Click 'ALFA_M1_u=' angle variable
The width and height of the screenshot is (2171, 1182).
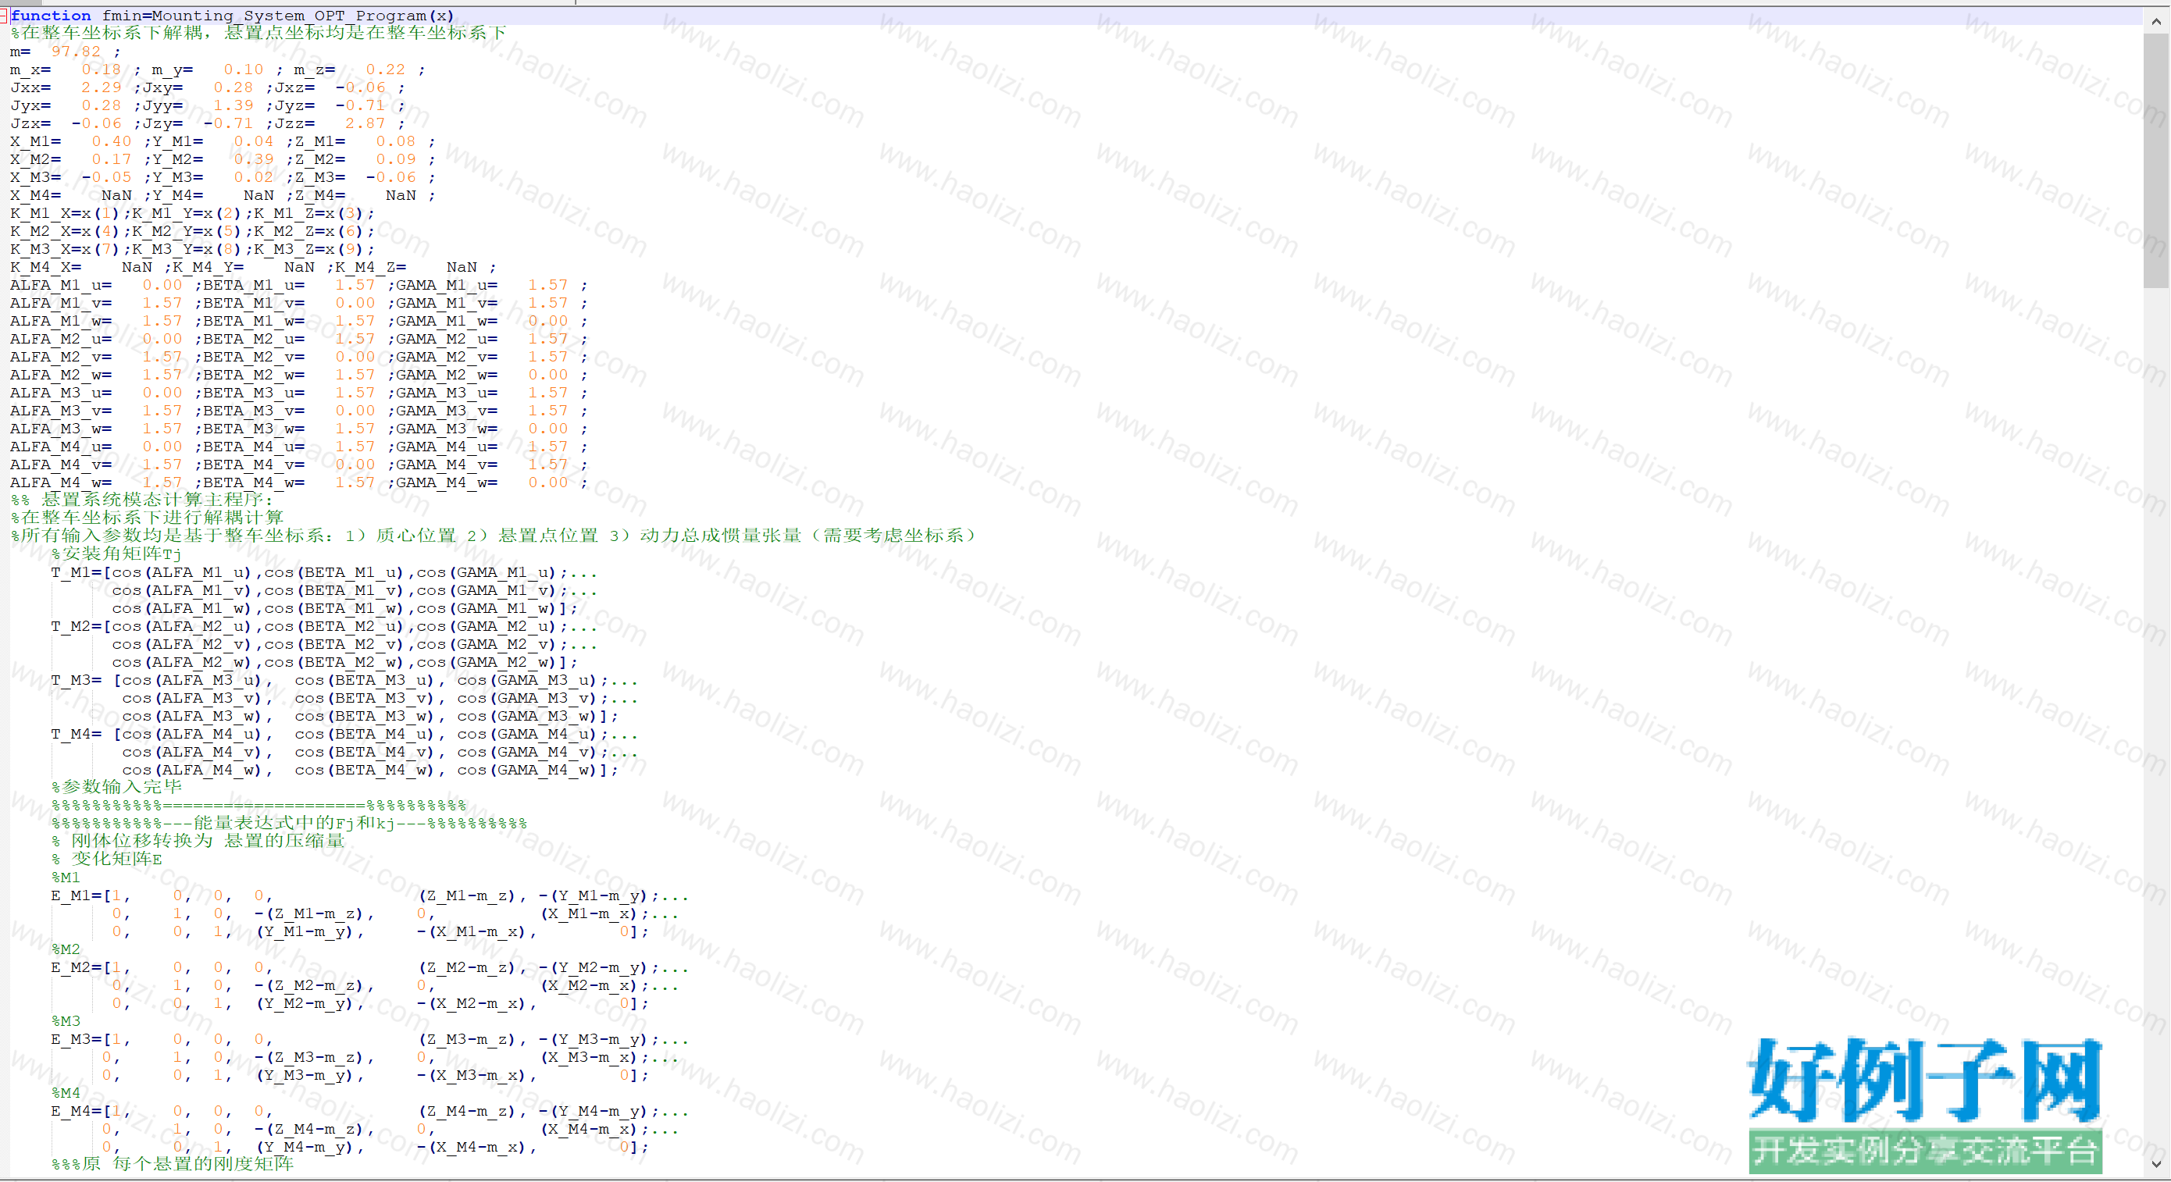pos(61,286)
